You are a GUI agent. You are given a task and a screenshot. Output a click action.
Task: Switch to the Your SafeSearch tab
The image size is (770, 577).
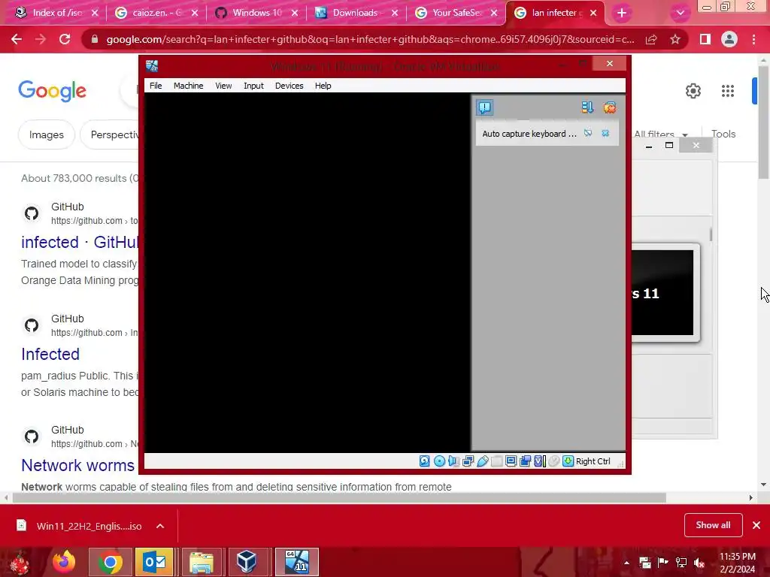click(x=456, y=13)
